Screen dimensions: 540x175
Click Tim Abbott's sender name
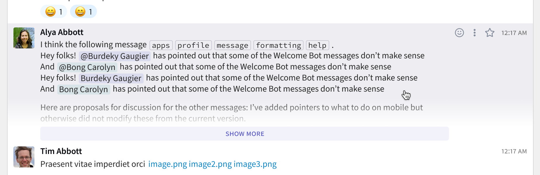tap(61, 151)
